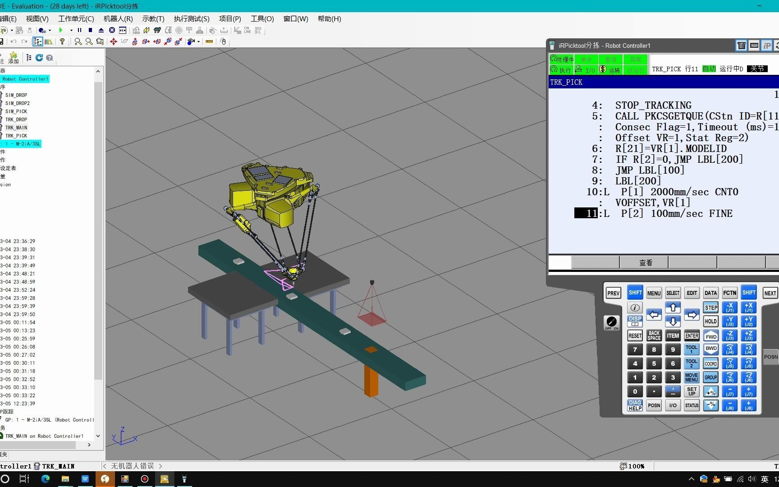Image resolution: width=779 pixels, height=487 pixels.
Task: Toggle the pendant keypad display button
Action: coord(741,46)
